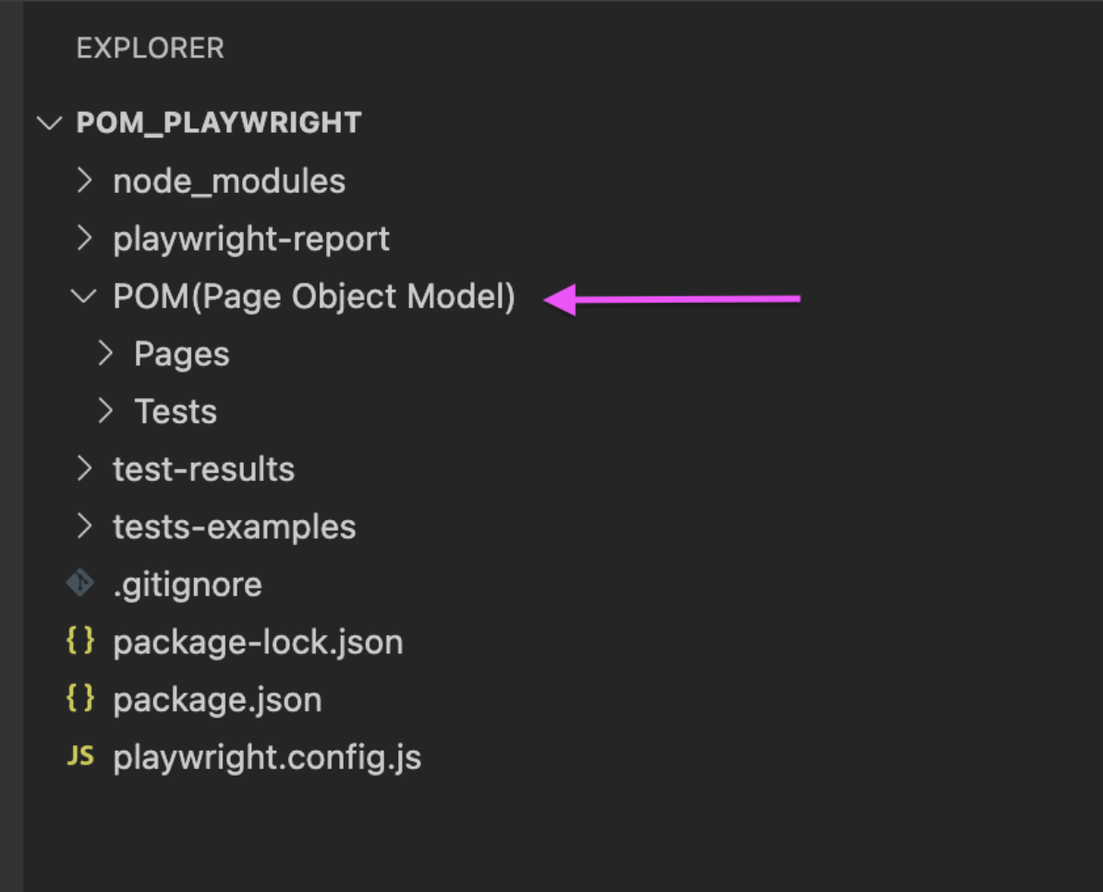Open the package.json file
The width and height of the screenshot is (1103, 892).
pos(217,699)
